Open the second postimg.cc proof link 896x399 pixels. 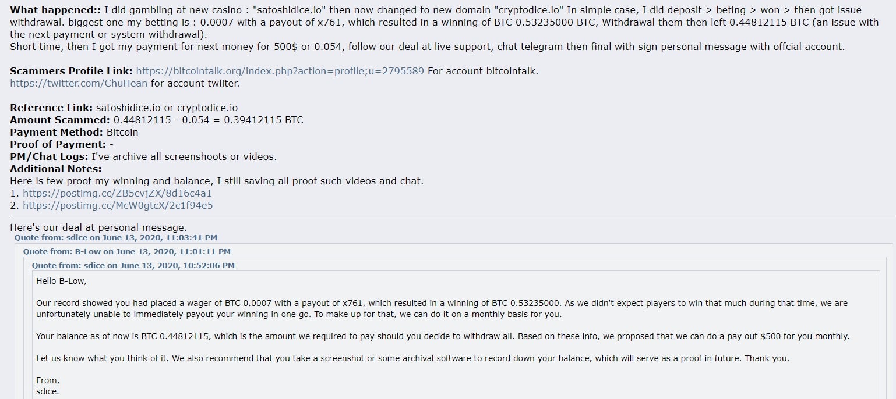coord(118,205)
